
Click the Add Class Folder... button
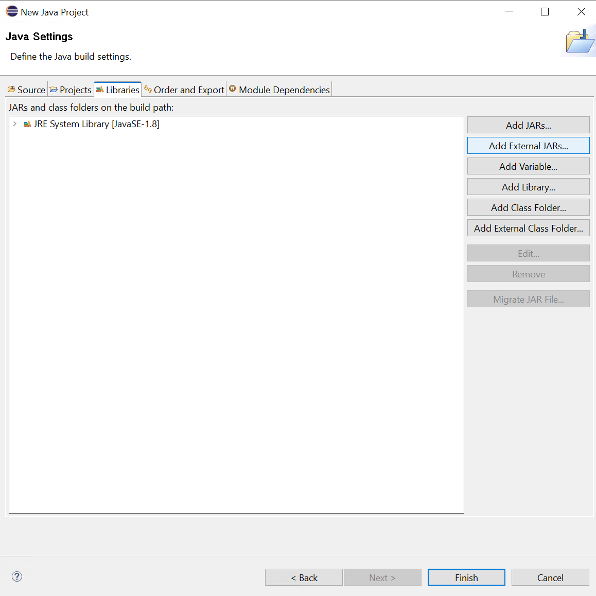(529, 207)
